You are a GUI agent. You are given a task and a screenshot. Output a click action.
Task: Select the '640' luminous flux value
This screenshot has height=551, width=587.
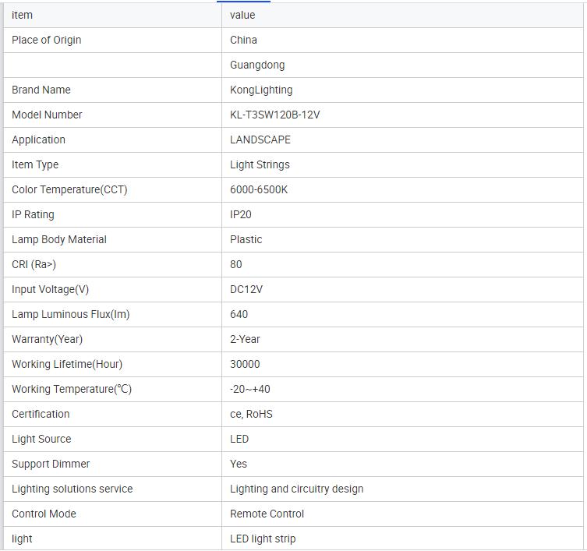tap(239, 314)
